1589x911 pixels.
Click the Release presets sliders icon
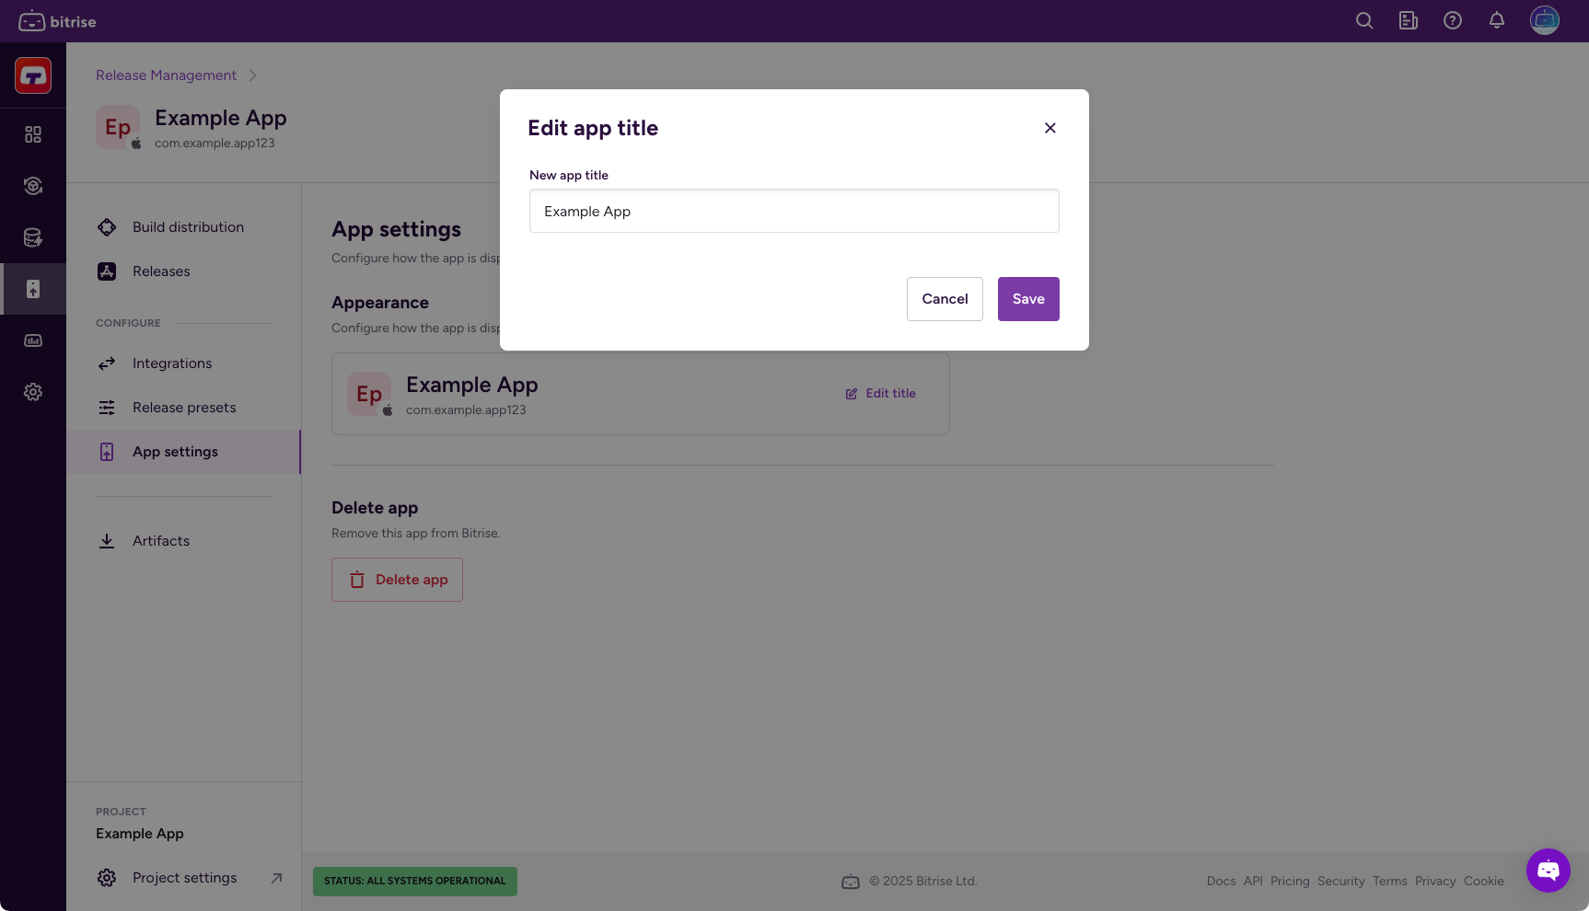107,408
